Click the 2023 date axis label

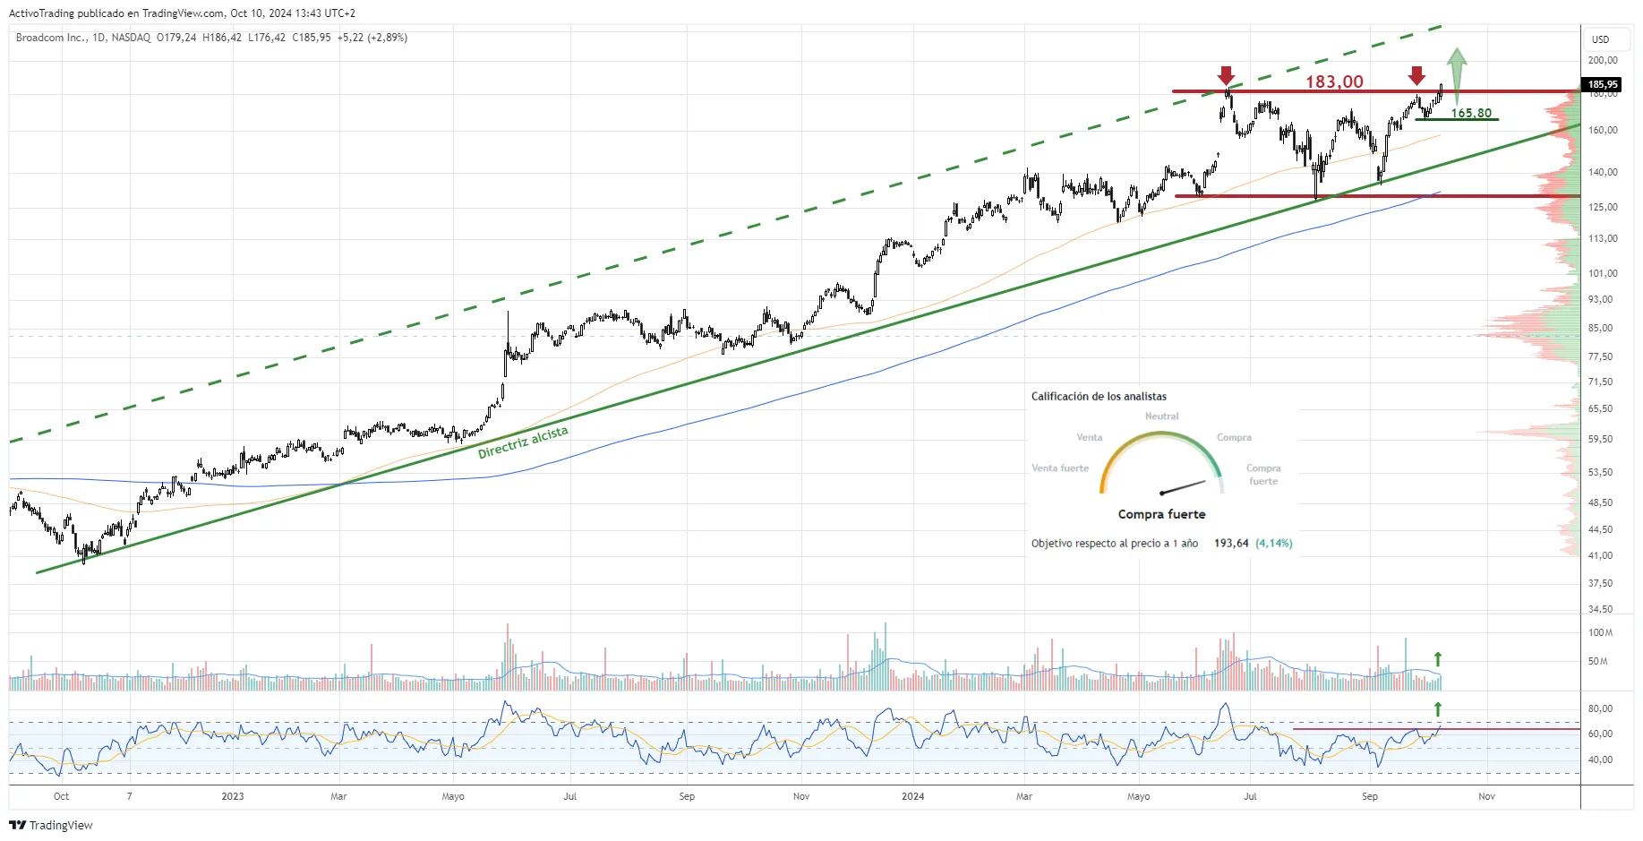click(x=233, y=796)
